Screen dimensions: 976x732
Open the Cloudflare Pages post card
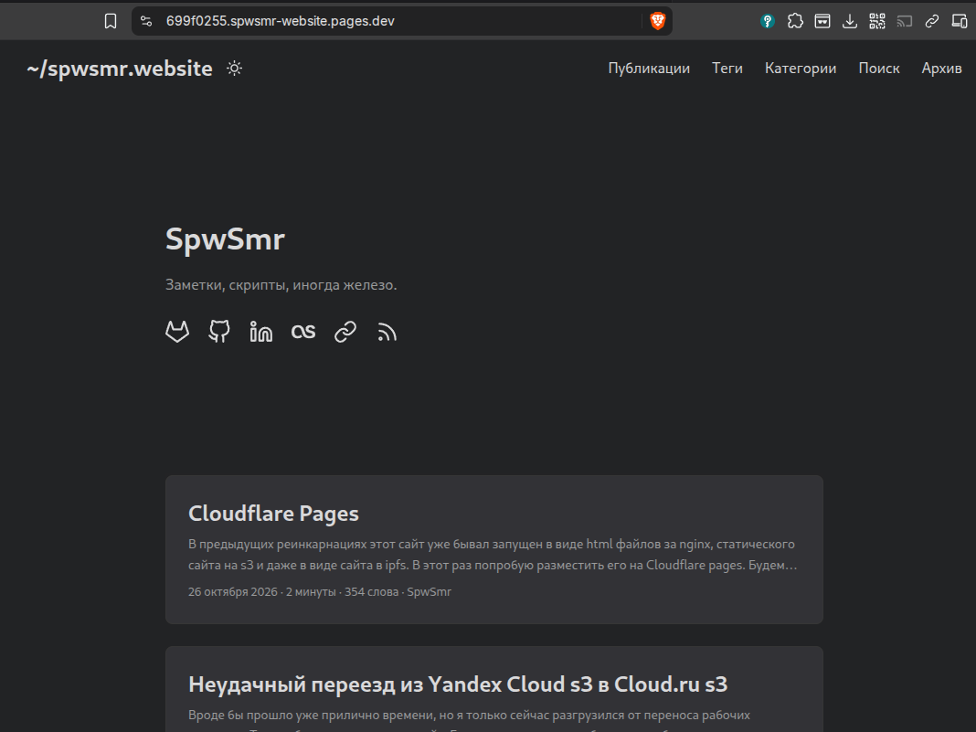[494, 549]
